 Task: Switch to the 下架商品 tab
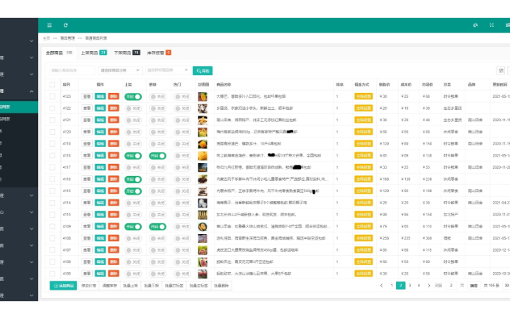point(126,52)
